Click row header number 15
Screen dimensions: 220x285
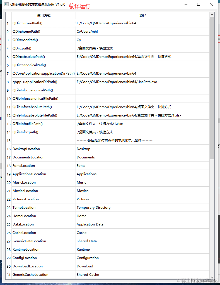9,141
